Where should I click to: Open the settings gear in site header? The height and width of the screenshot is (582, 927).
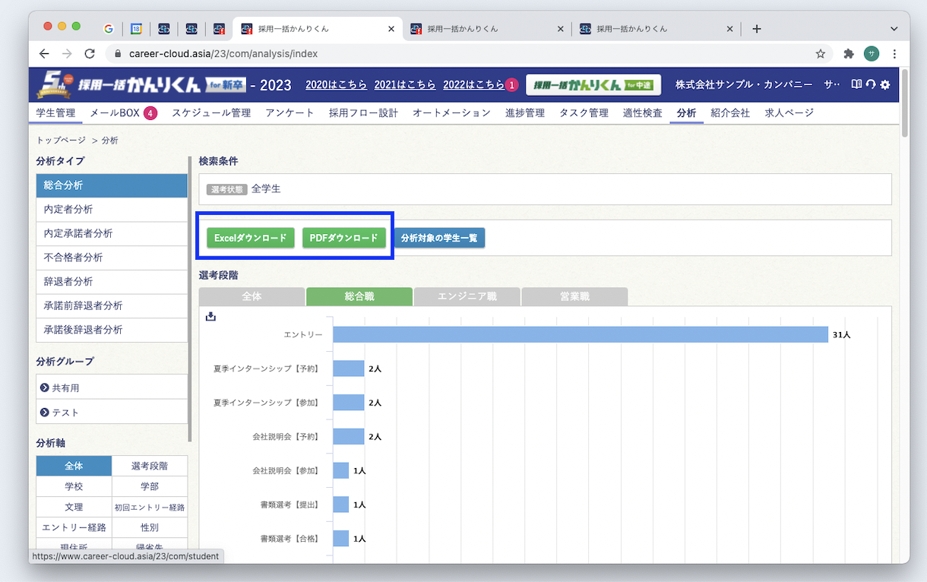pyautogui.click(x=885, y=84)
